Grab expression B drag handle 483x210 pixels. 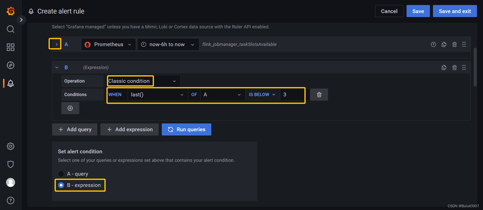click(x=464, y=67)
